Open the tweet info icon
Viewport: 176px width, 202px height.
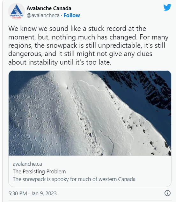[x=167, y=193]
